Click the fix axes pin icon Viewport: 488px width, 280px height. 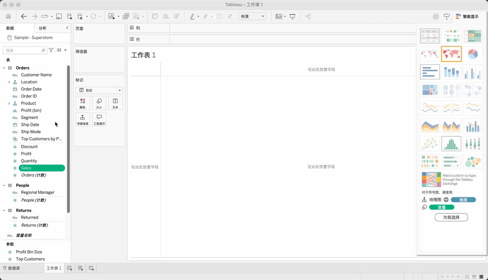click(x=230, y=16)
